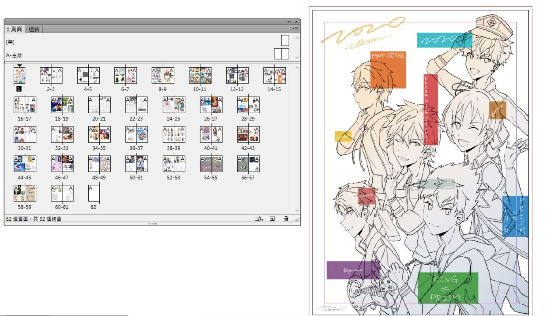Click the trash icon to delete selected pages
This screenshot has width=545, height=316.
click(286, 219)
